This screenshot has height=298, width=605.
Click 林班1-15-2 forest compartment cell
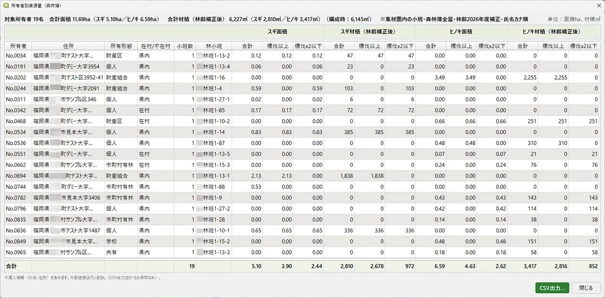(214, 242)
